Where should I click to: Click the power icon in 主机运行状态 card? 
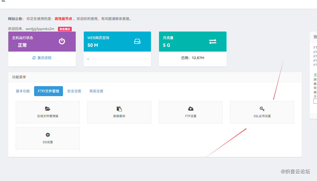pos(62,41)
